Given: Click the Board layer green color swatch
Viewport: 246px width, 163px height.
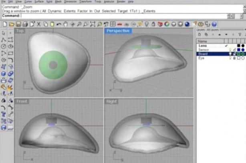Looking at the screenshot, I should click(238, 54).
